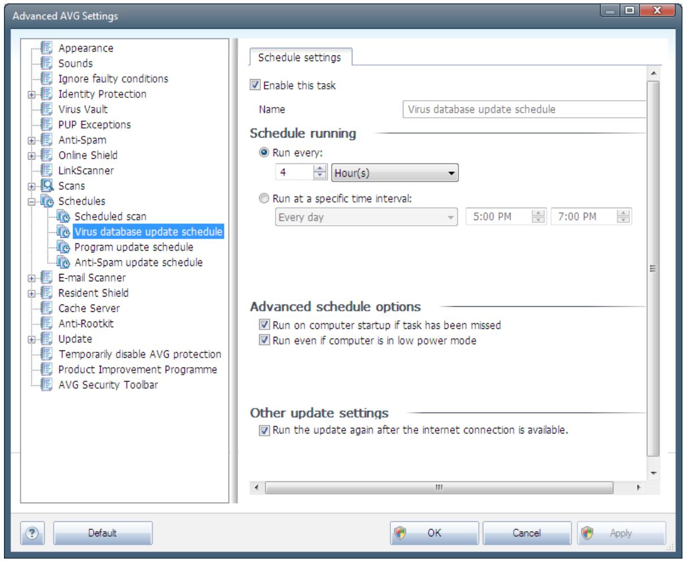The height and width of the screenshot is (562, 683).
Task: Click the horizontal scrollbar right arrow
Action: [x=640, y=487]
